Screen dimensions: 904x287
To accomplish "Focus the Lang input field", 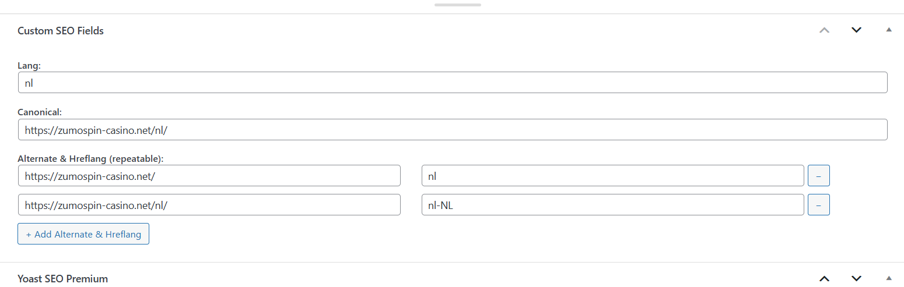I will coord(453,83).
